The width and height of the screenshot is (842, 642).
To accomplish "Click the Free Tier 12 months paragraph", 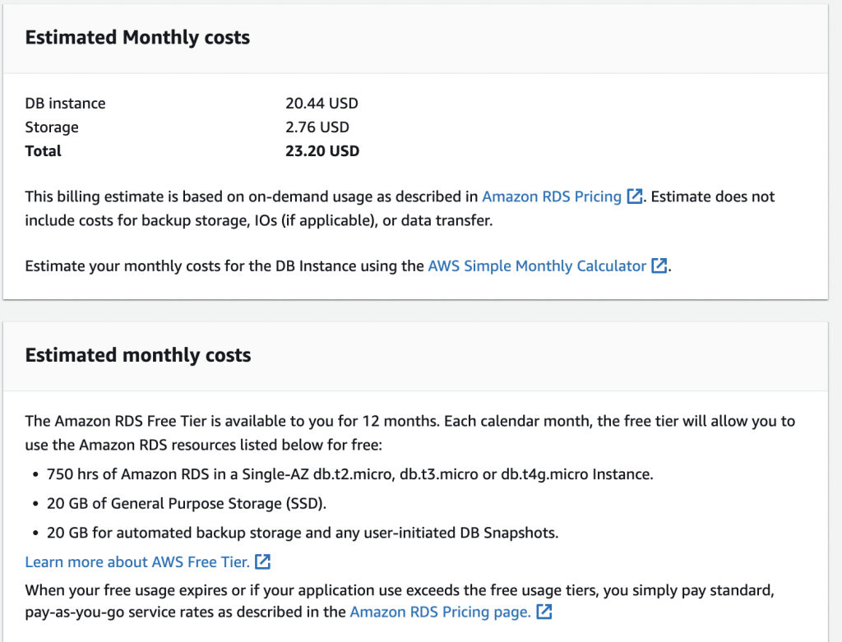I will tap(409, 431).
